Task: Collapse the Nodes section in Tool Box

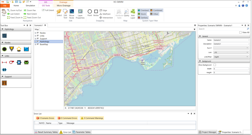Action: (x=2, y=43)
